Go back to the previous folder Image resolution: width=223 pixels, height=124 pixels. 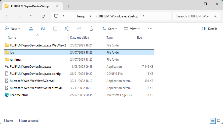coord(7,16)
